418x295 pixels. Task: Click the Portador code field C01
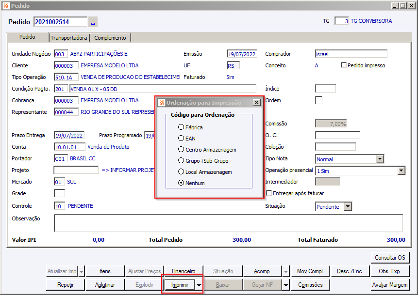61,158
